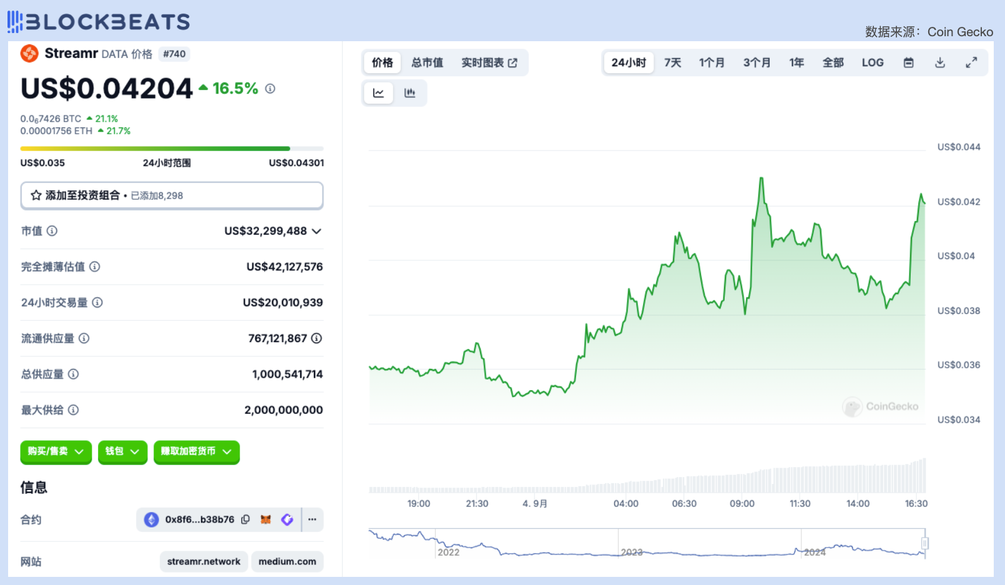Select the 1年 time range
This screenshot has width=1005, height=585.
(x=796, y=62)
